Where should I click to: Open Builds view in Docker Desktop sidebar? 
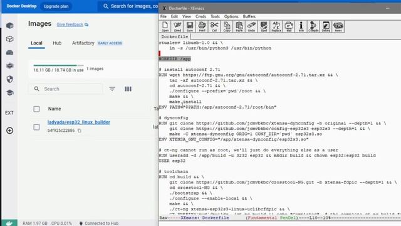[10, 66]
